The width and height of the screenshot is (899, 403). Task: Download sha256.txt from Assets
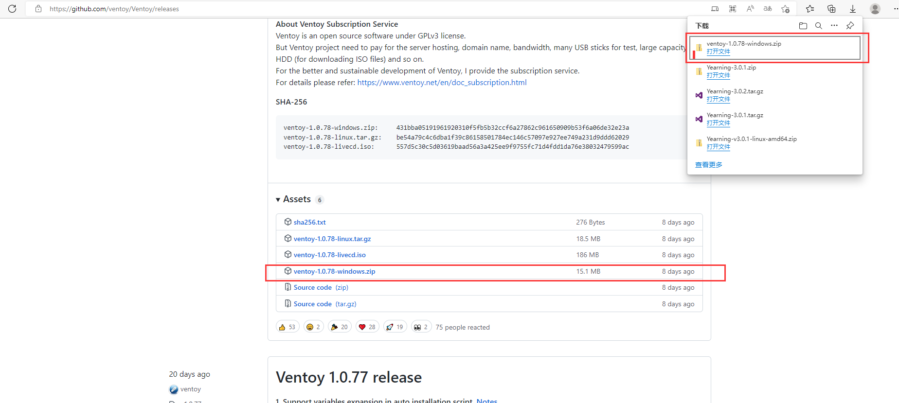pyautogui.click(x=310, y=222)
